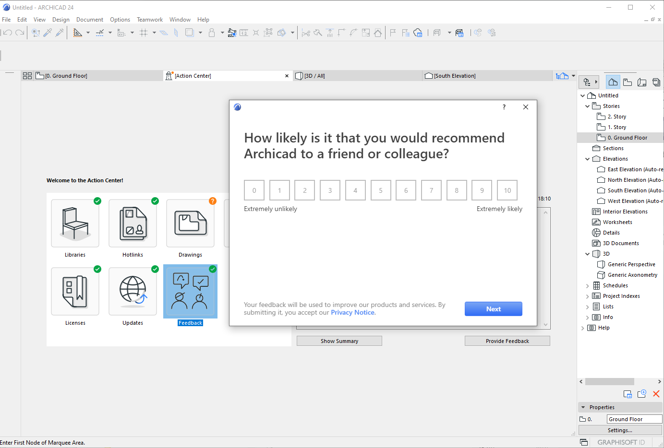This screenshot has width=664, height=448.
Task: Rate recommendation score 10
Action: [x=507, y=190]
